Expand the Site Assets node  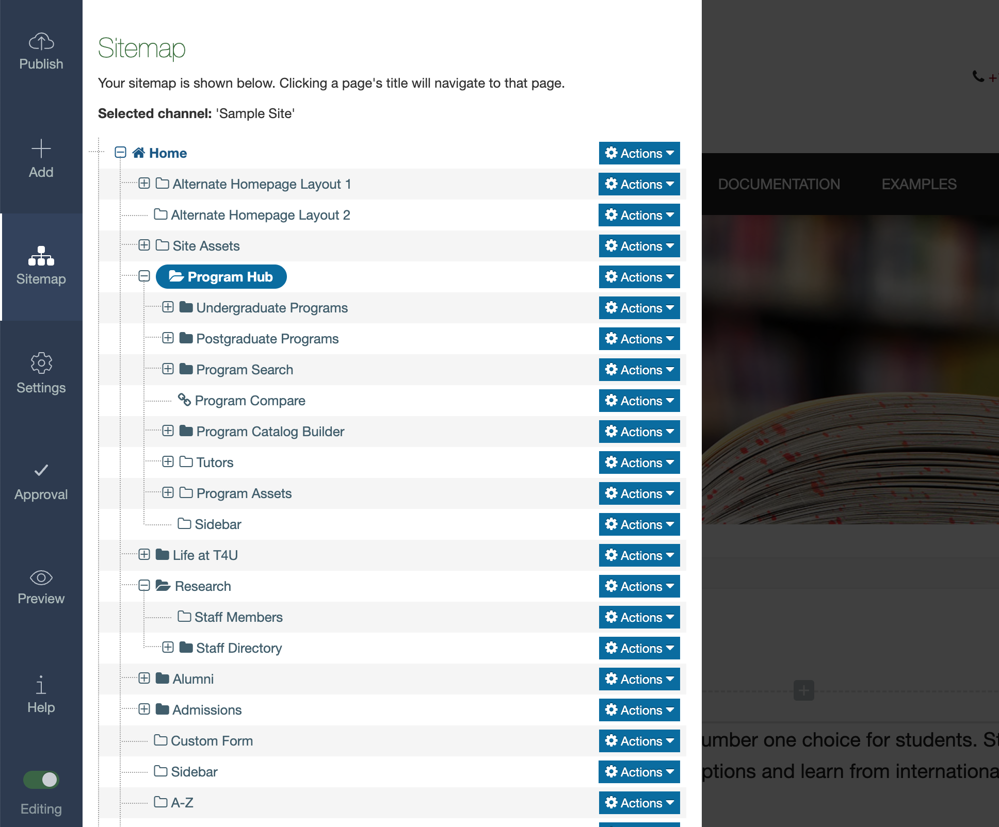click(x=144, y=245)
